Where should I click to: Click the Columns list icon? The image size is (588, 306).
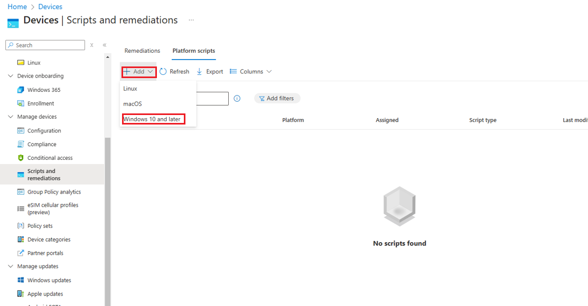[234, 71]
